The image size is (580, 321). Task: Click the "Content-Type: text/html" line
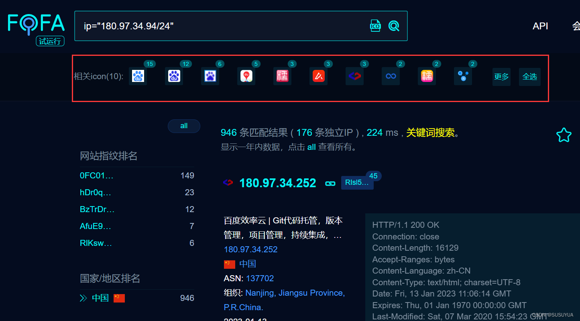pyautogui.click(x=446, y=282)
